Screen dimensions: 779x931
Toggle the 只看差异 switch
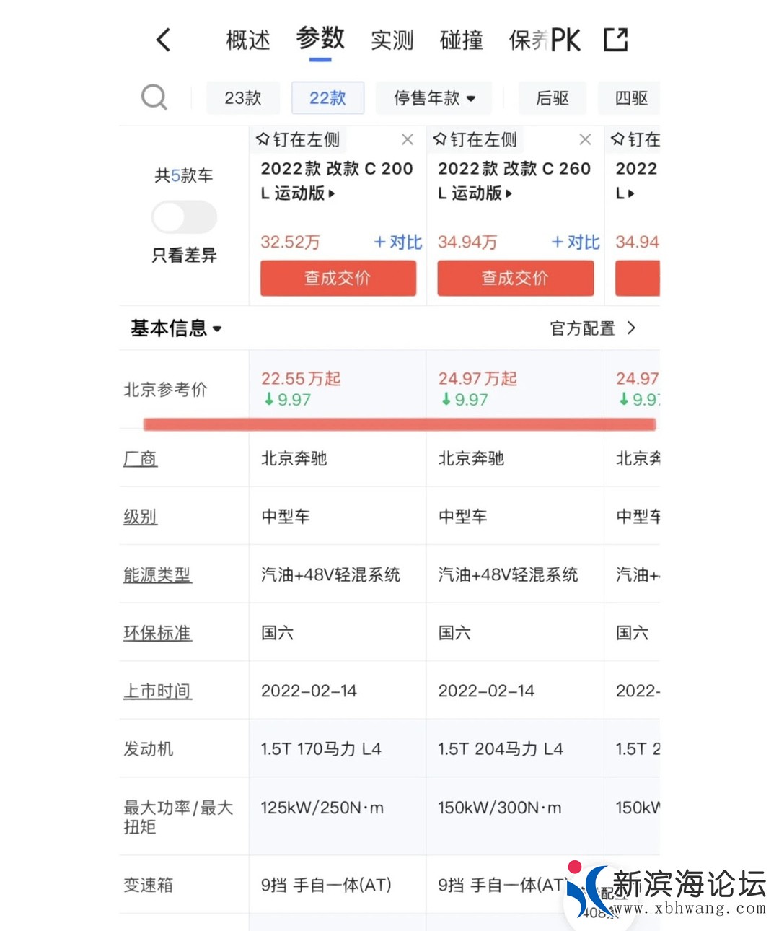click(184, 217)
